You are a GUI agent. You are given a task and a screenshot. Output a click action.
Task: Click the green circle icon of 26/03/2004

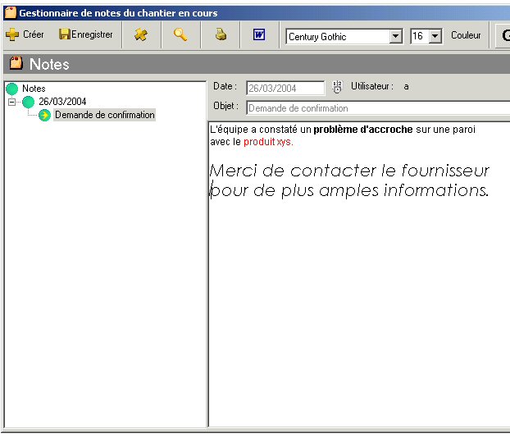(x=29, y=103)
